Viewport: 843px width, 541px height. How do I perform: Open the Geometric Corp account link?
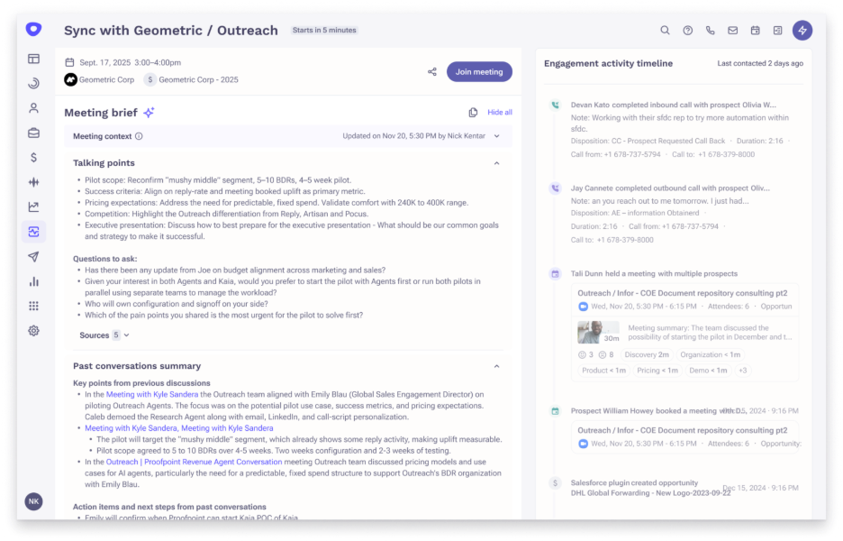pyautogui.click(x=106, y=79)
